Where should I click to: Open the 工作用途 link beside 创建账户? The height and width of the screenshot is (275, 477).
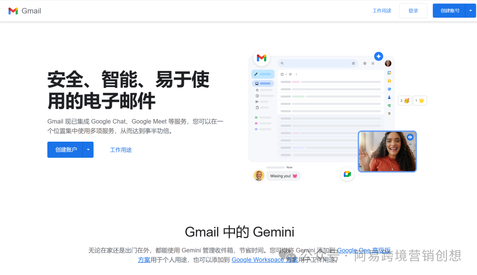pos(120,150)
